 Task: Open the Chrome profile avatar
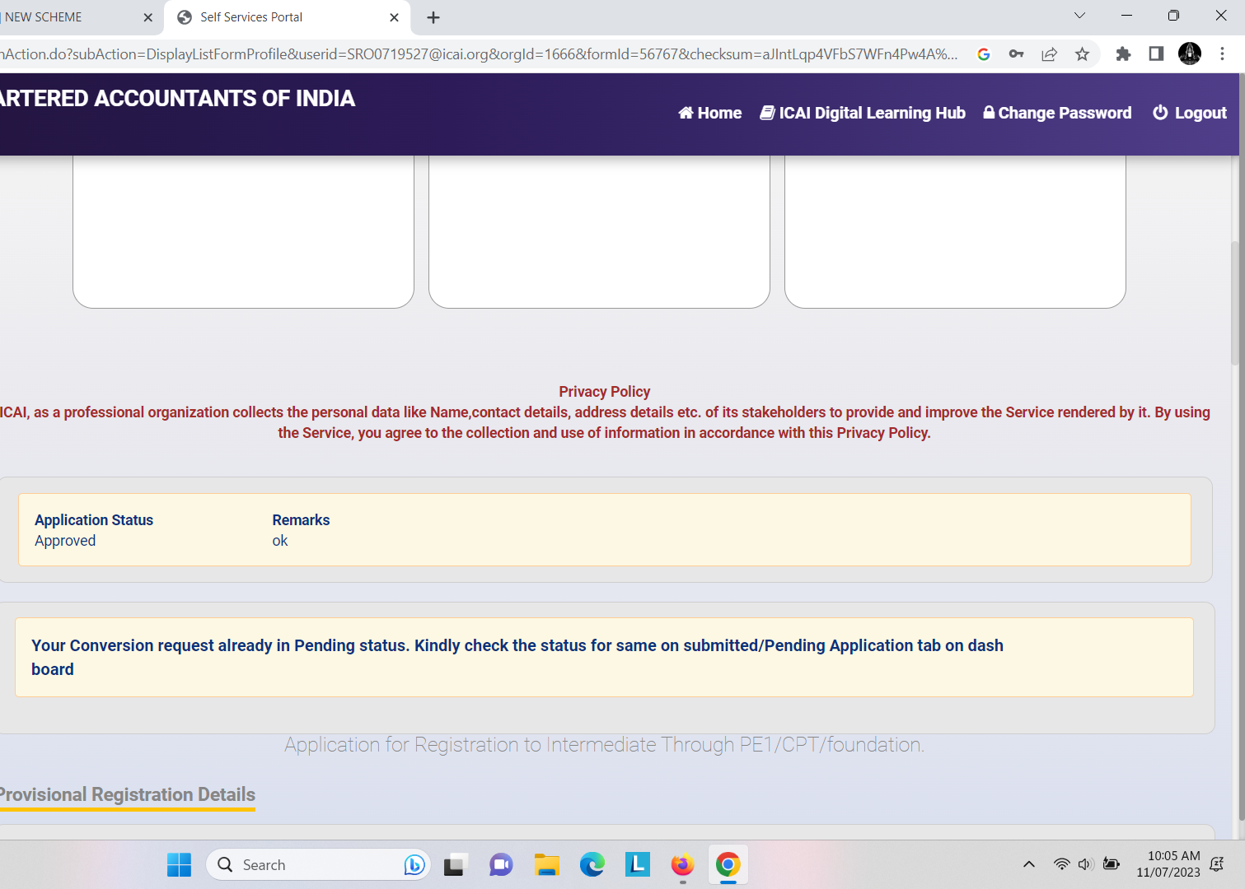1189,54
